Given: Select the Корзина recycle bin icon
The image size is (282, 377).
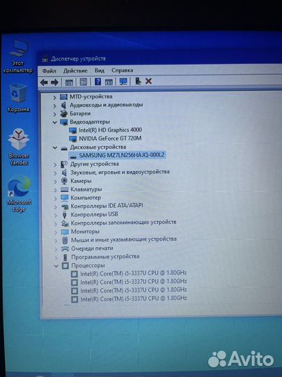Looking at the screenshot, I should 19,98.
